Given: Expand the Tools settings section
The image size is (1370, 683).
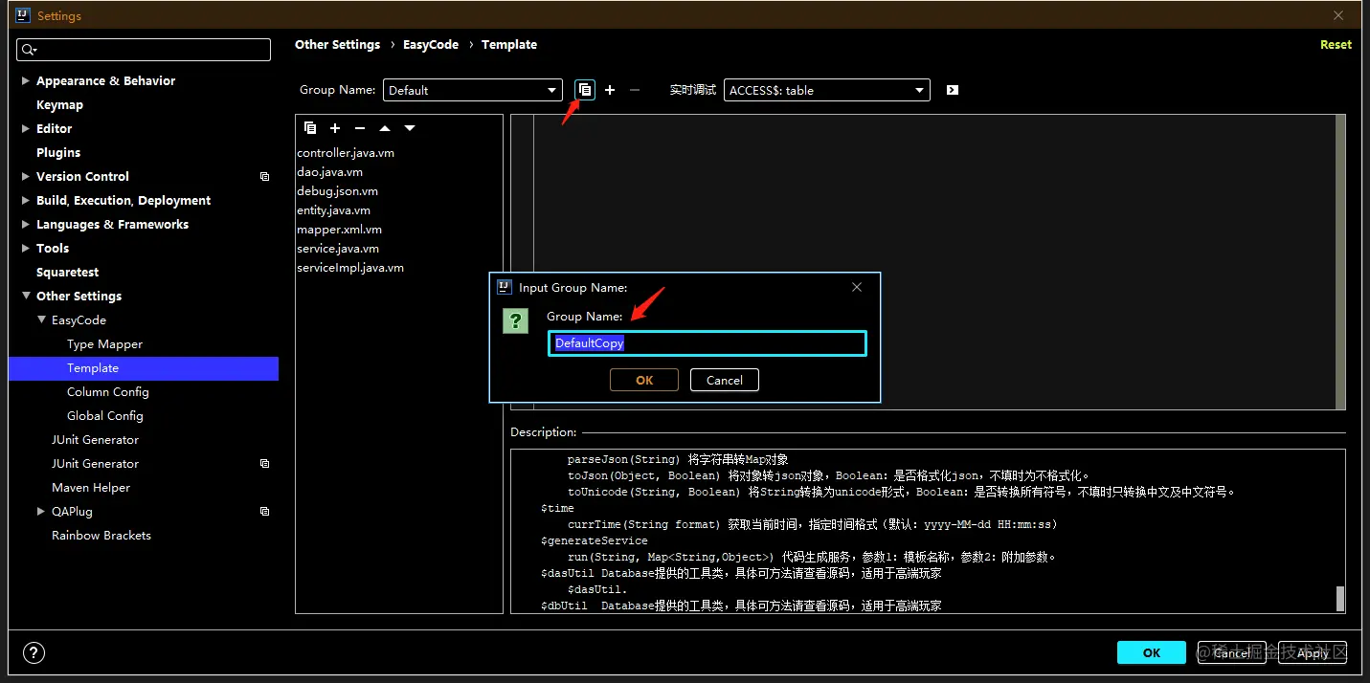Looking at the screenshot, I should [26, 249].
